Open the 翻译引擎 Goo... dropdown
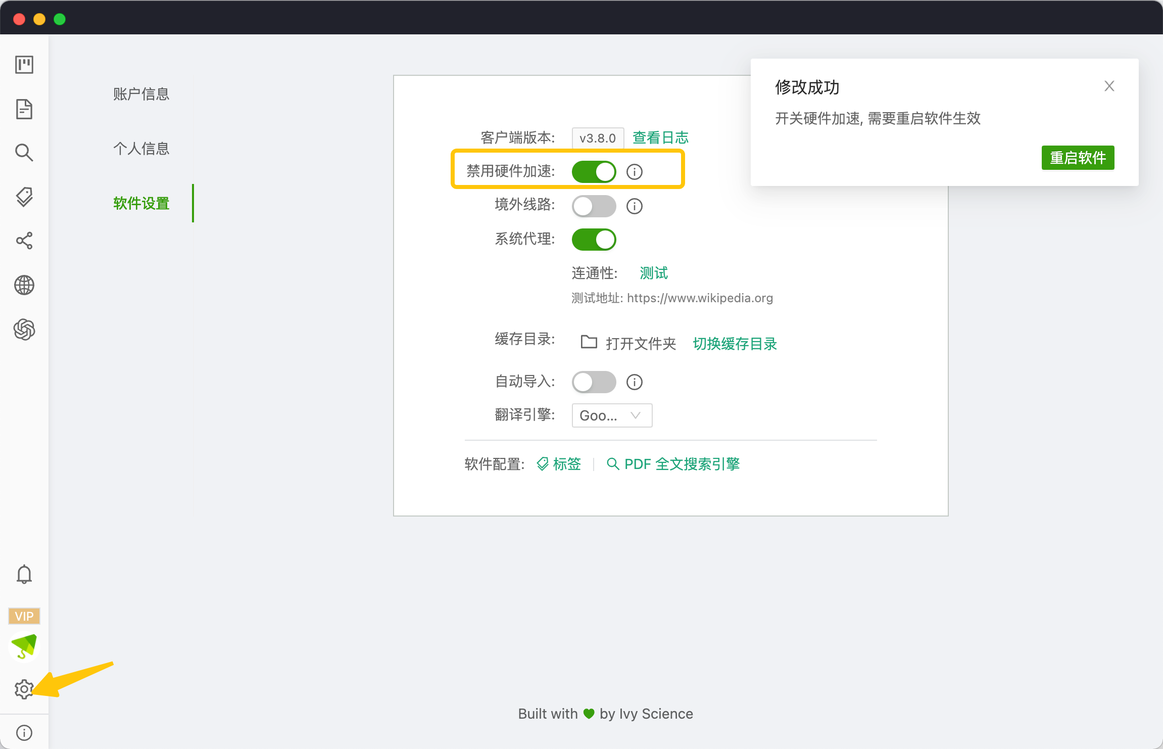Viewport: 1163px width, 749px height. [x=612, y=415]
